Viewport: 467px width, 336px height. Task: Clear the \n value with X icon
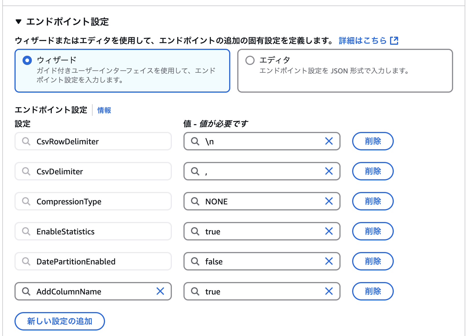pos(329,141)
